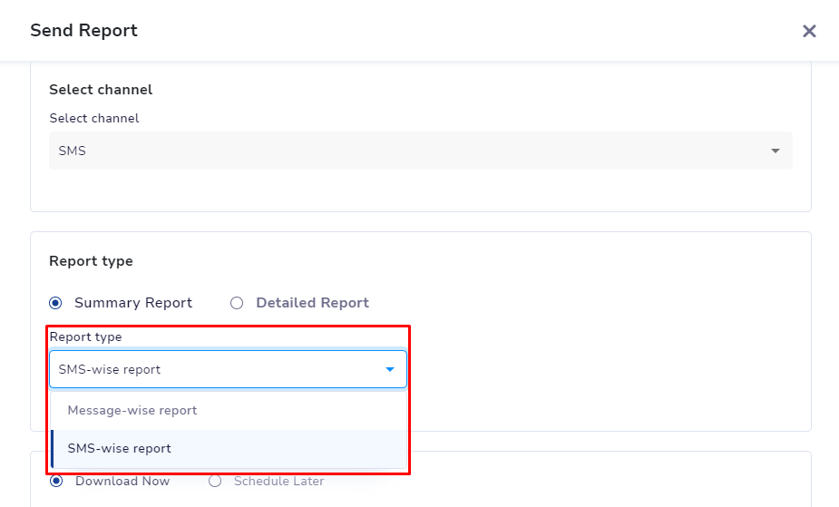Screen dimensions: 839x507
Task: Click the Download Now label text
Action: point(122,481)
